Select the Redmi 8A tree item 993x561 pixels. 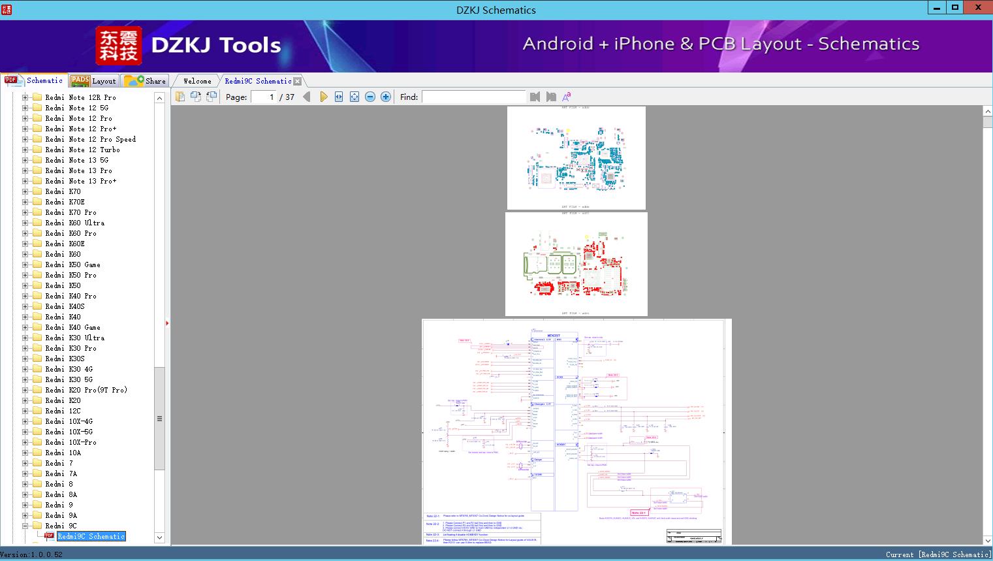[61, 494]
